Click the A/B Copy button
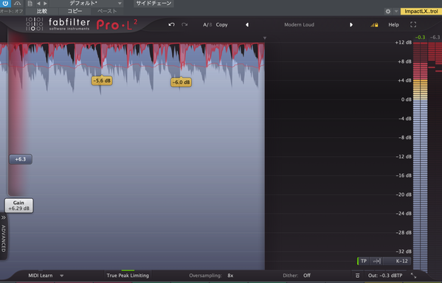The height and width of the screenshot is (283, 442). [221, 25]
